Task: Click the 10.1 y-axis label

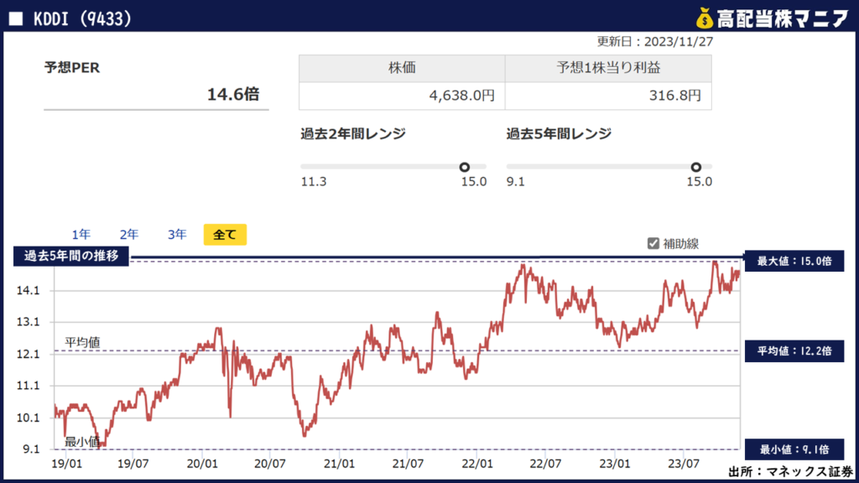Action: tap(28, 418)
